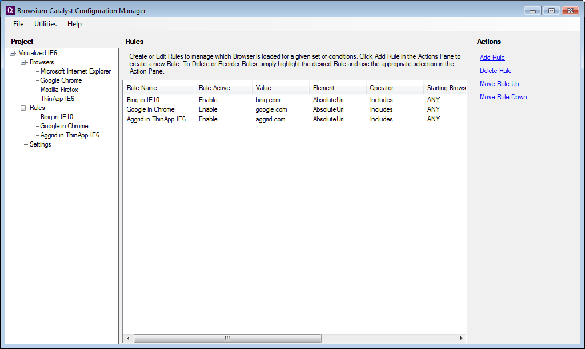585x349 pixels.
Task: Click the Add Rule link
Action: tap(492, 58)
